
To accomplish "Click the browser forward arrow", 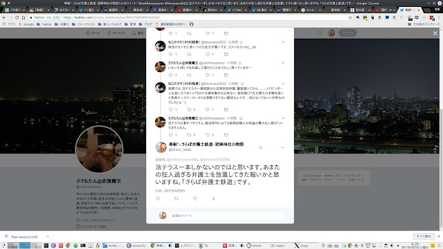I will coord(10,17).
